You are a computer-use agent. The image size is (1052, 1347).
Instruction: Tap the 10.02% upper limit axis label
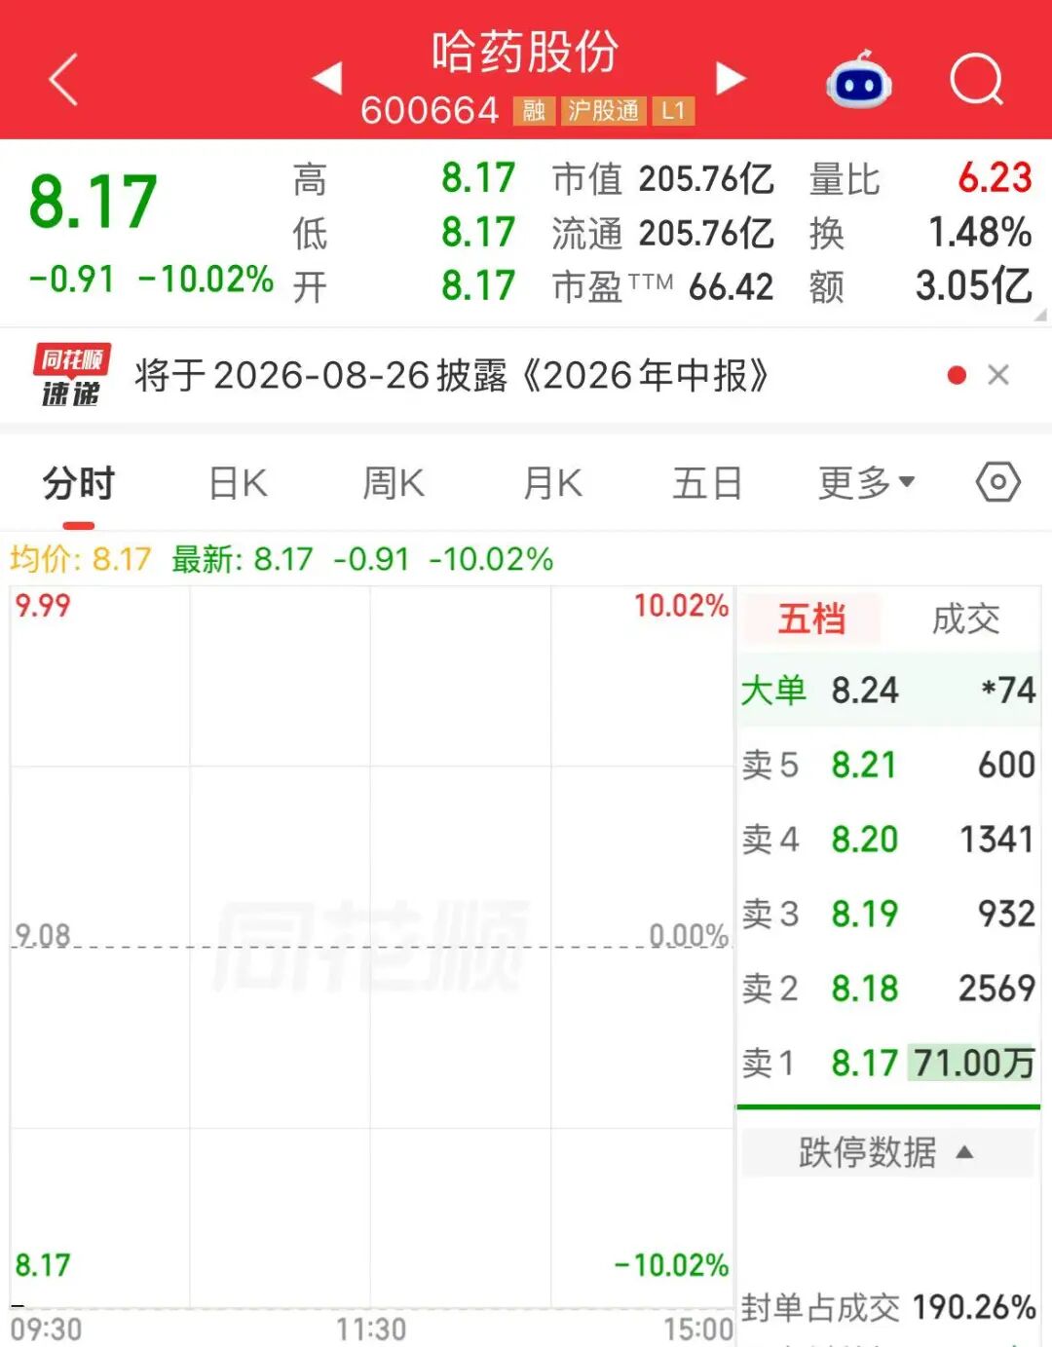681,606
